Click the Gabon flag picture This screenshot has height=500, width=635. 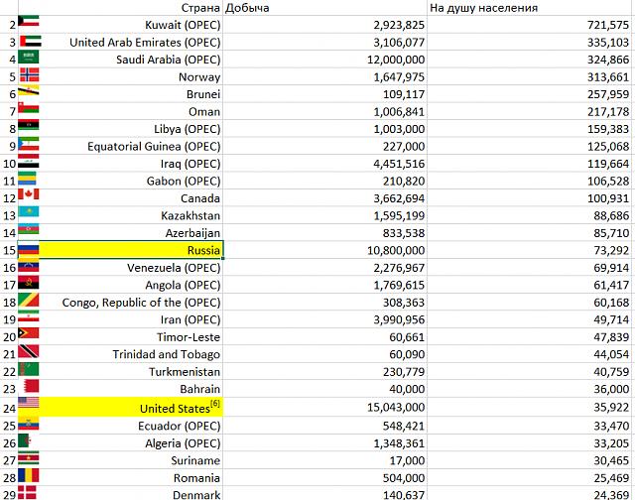click(27, 179)
